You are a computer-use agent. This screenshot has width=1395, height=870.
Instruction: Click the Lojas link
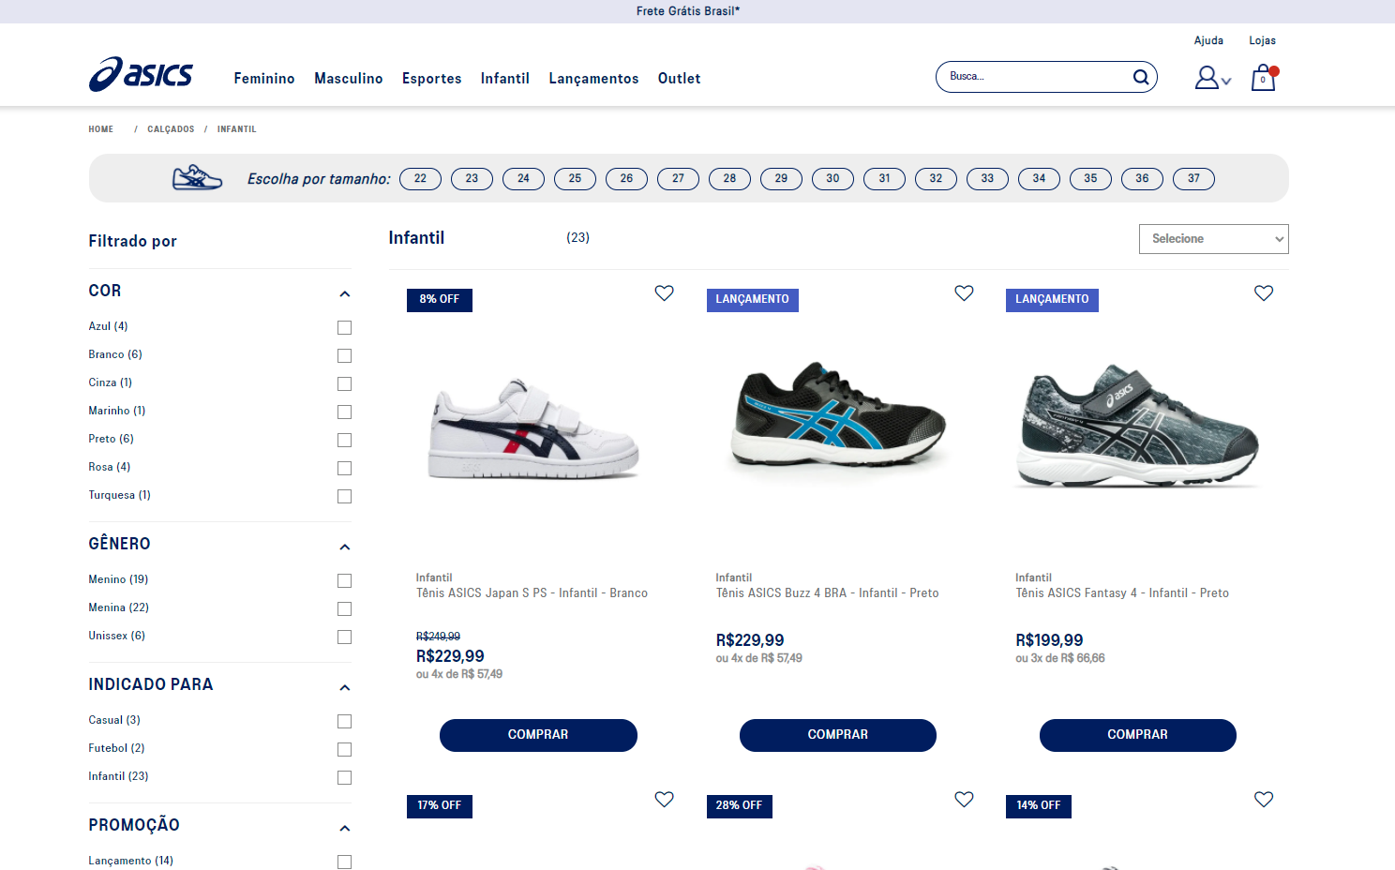pos(1262,40)
